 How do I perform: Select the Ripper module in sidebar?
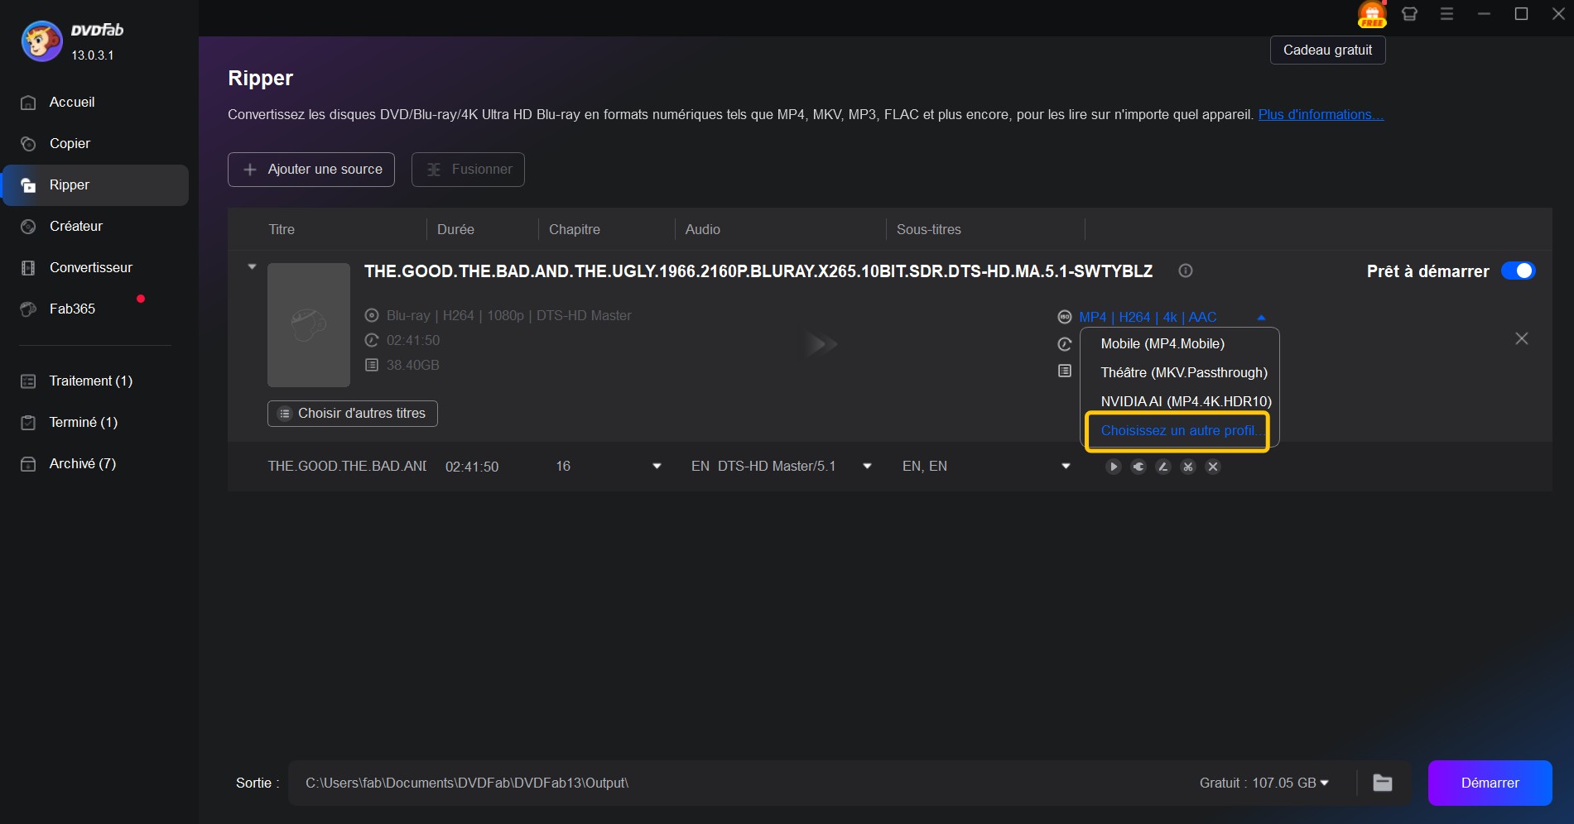95,185
